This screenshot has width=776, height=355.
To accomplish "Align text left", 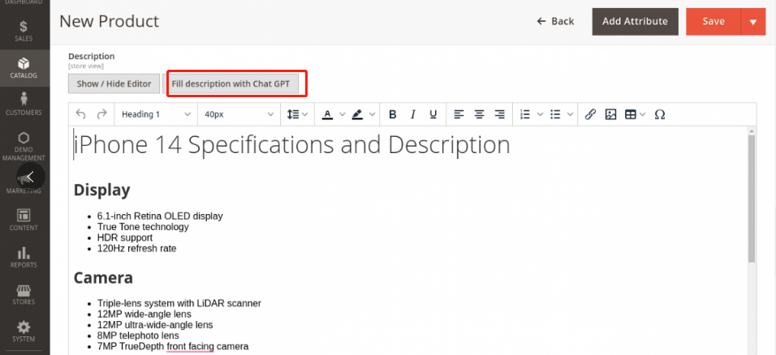I will 459,115.
